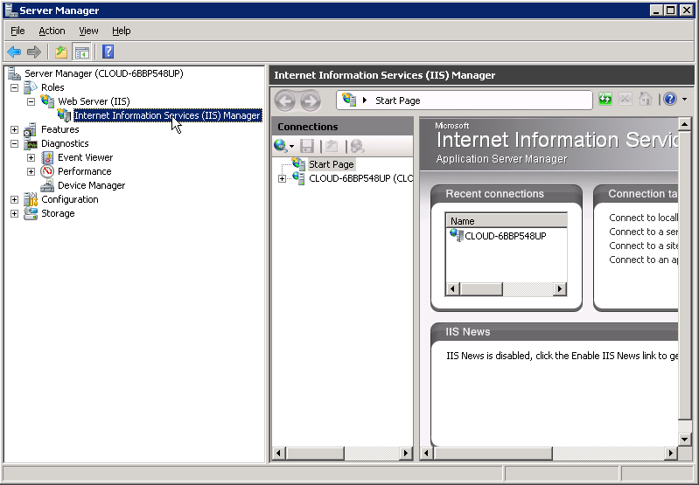Click the Create New Connection globe icon
Viewport: 699px width, 485px height.
tap(281, 146)
